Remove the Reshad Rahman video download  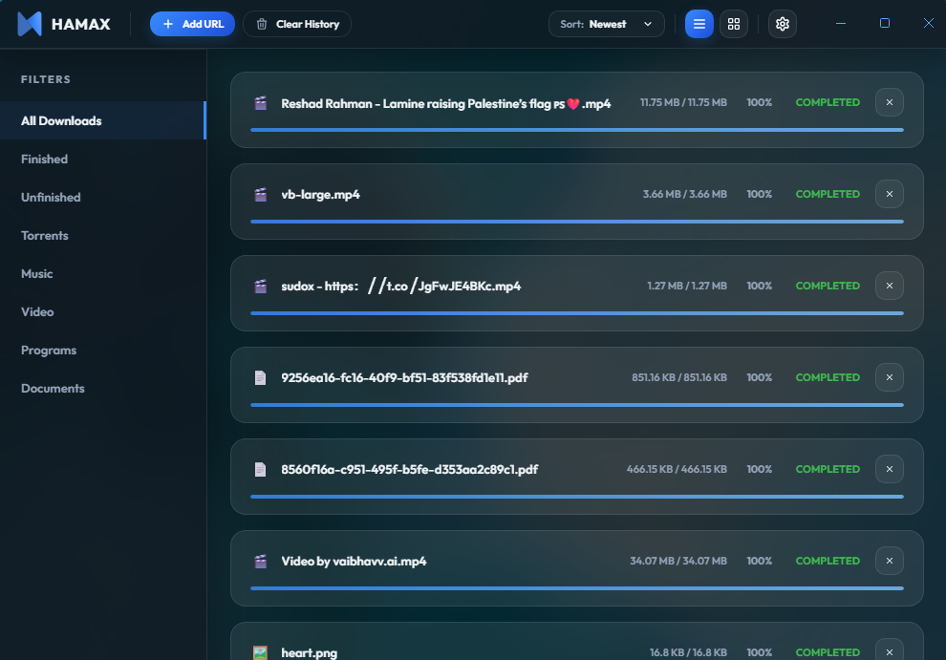click(890, 102)
